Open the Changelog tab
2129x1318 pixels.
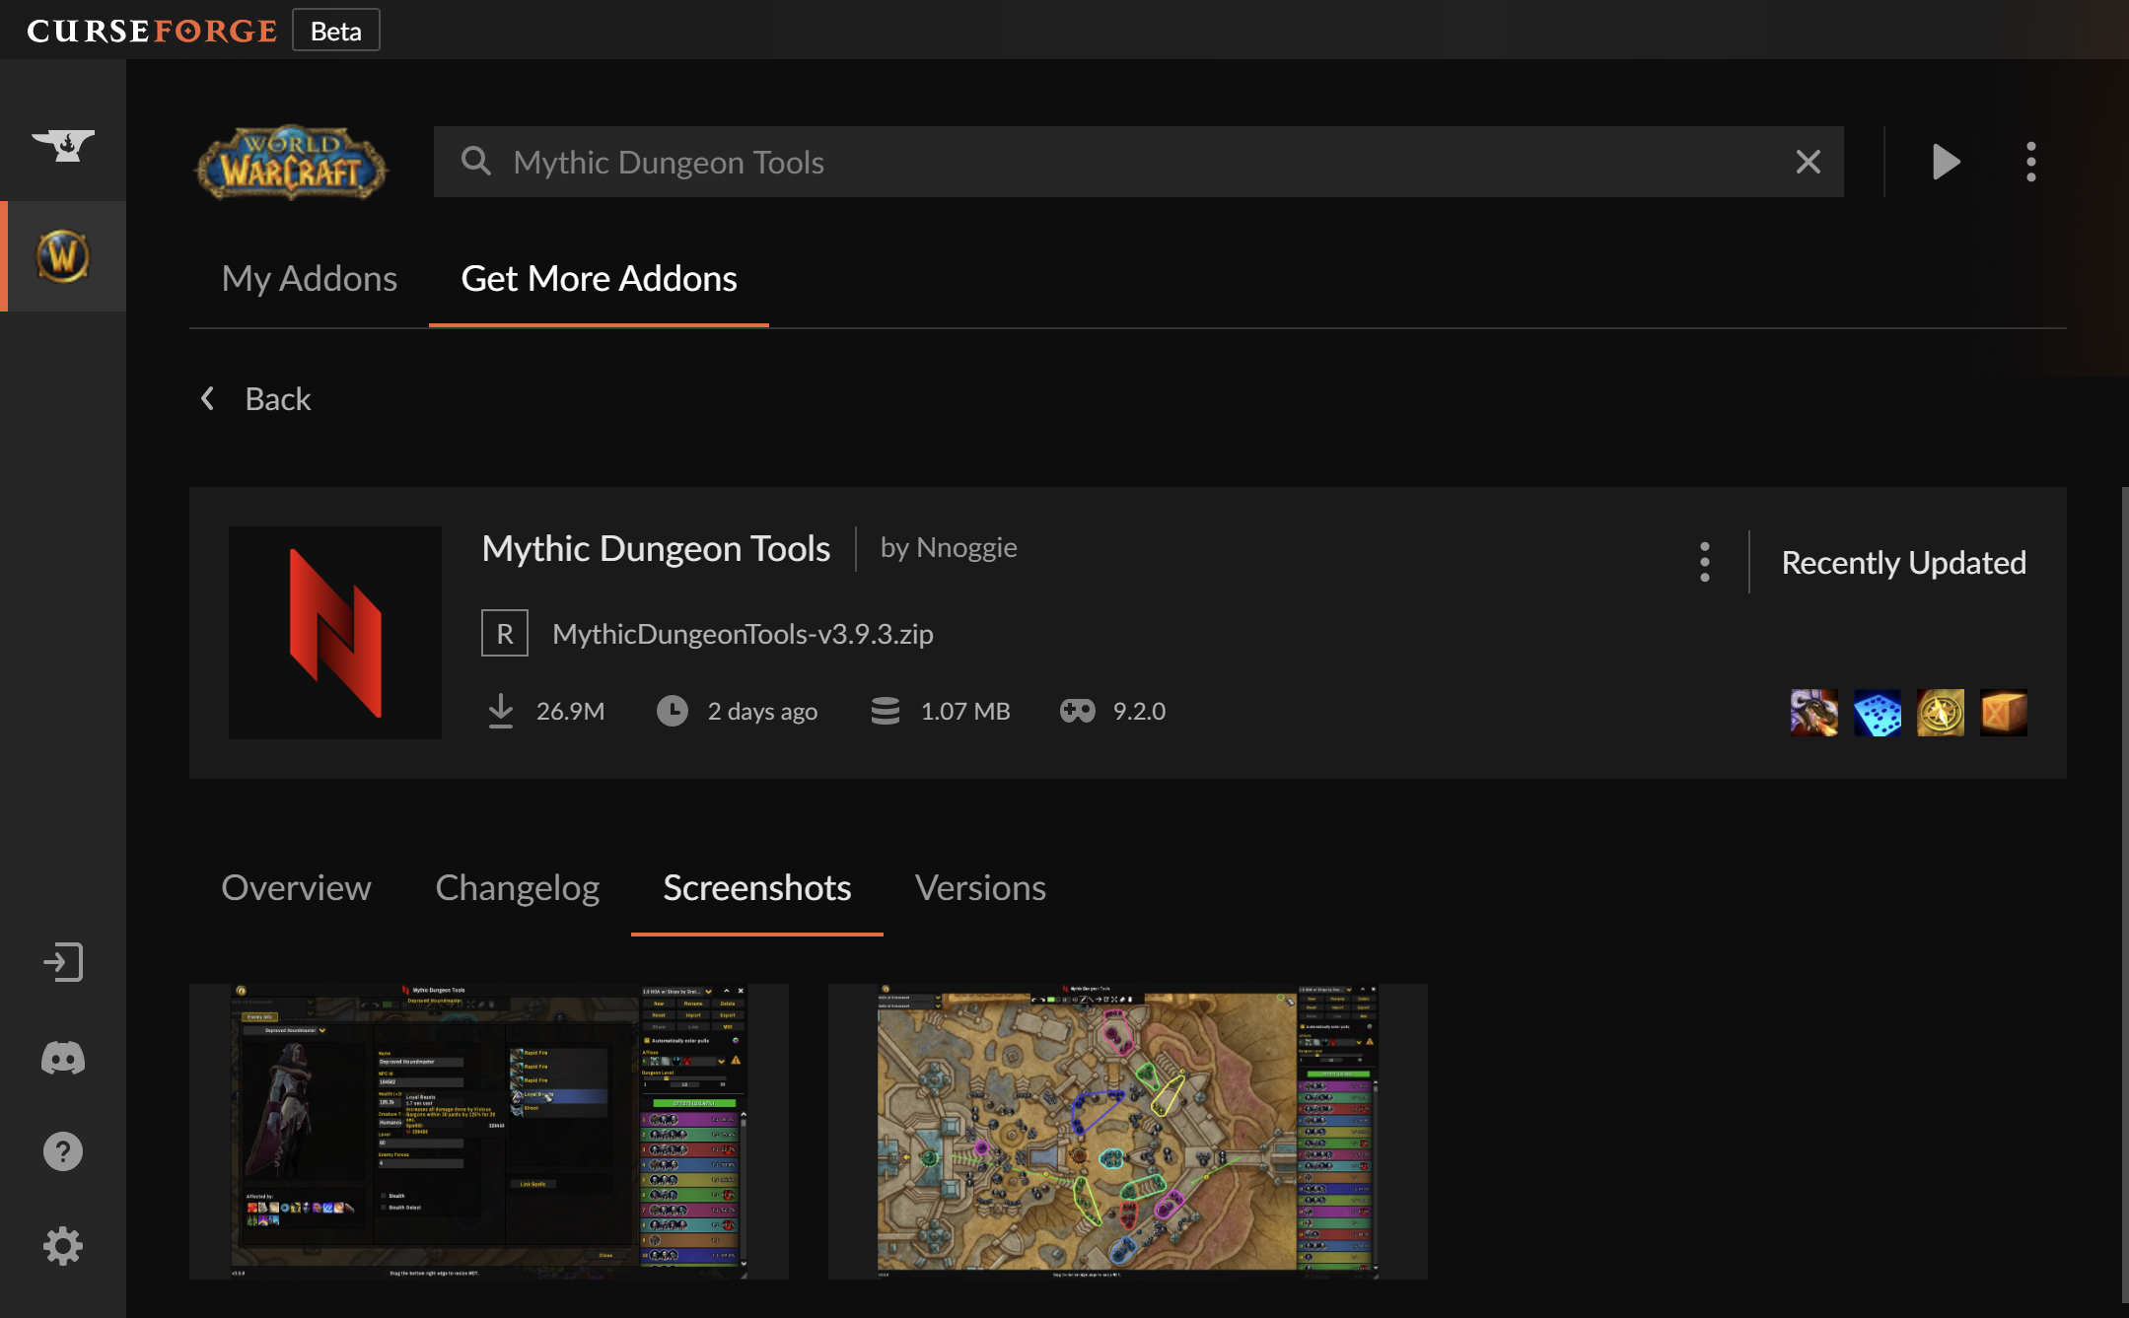(518, 887)
